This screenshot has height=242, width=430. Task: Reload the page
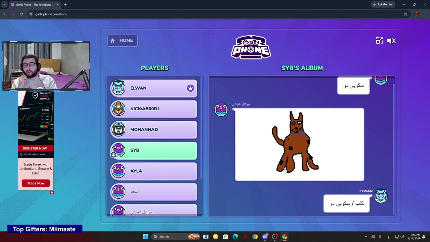pyautogui.click(x=21, y=14)
